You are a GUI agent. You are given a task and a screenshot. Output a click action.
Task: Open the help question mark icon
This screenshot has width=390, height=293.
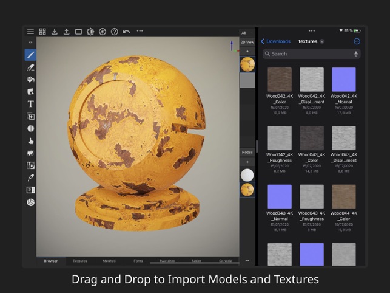tap(115, 32)
